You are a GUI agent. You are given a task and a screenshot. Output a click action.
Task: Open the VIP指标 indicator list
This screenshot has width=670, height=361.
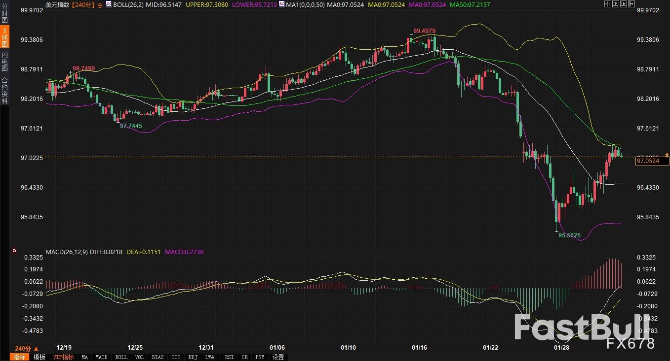(x=63, y=357)
